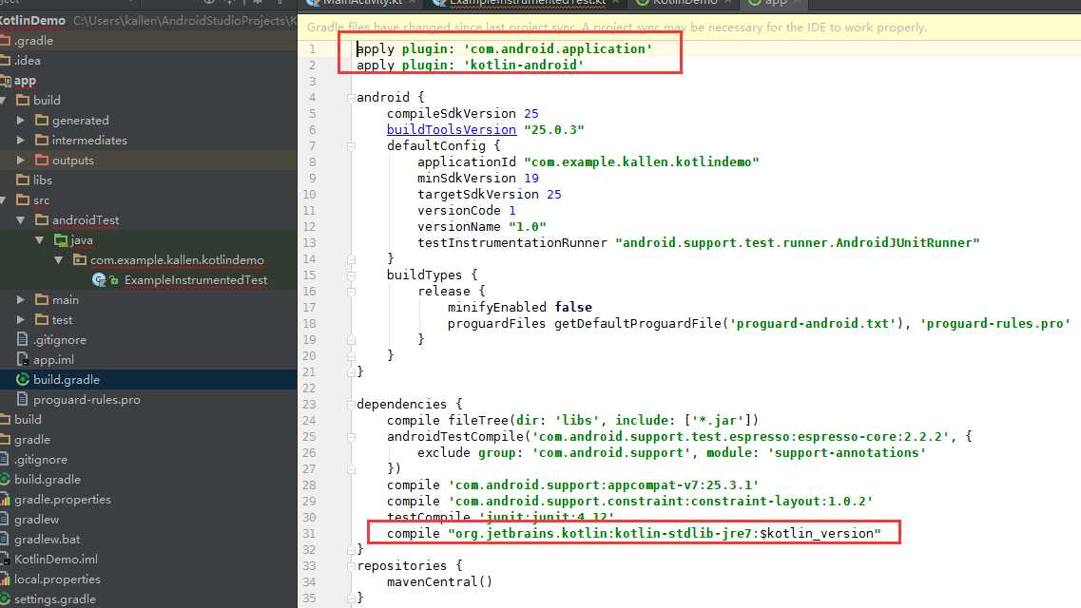This screenshot has height=608, width=1081.
Task: Click 'kotlin-android' plugin string on line 2
Action: 524,65
